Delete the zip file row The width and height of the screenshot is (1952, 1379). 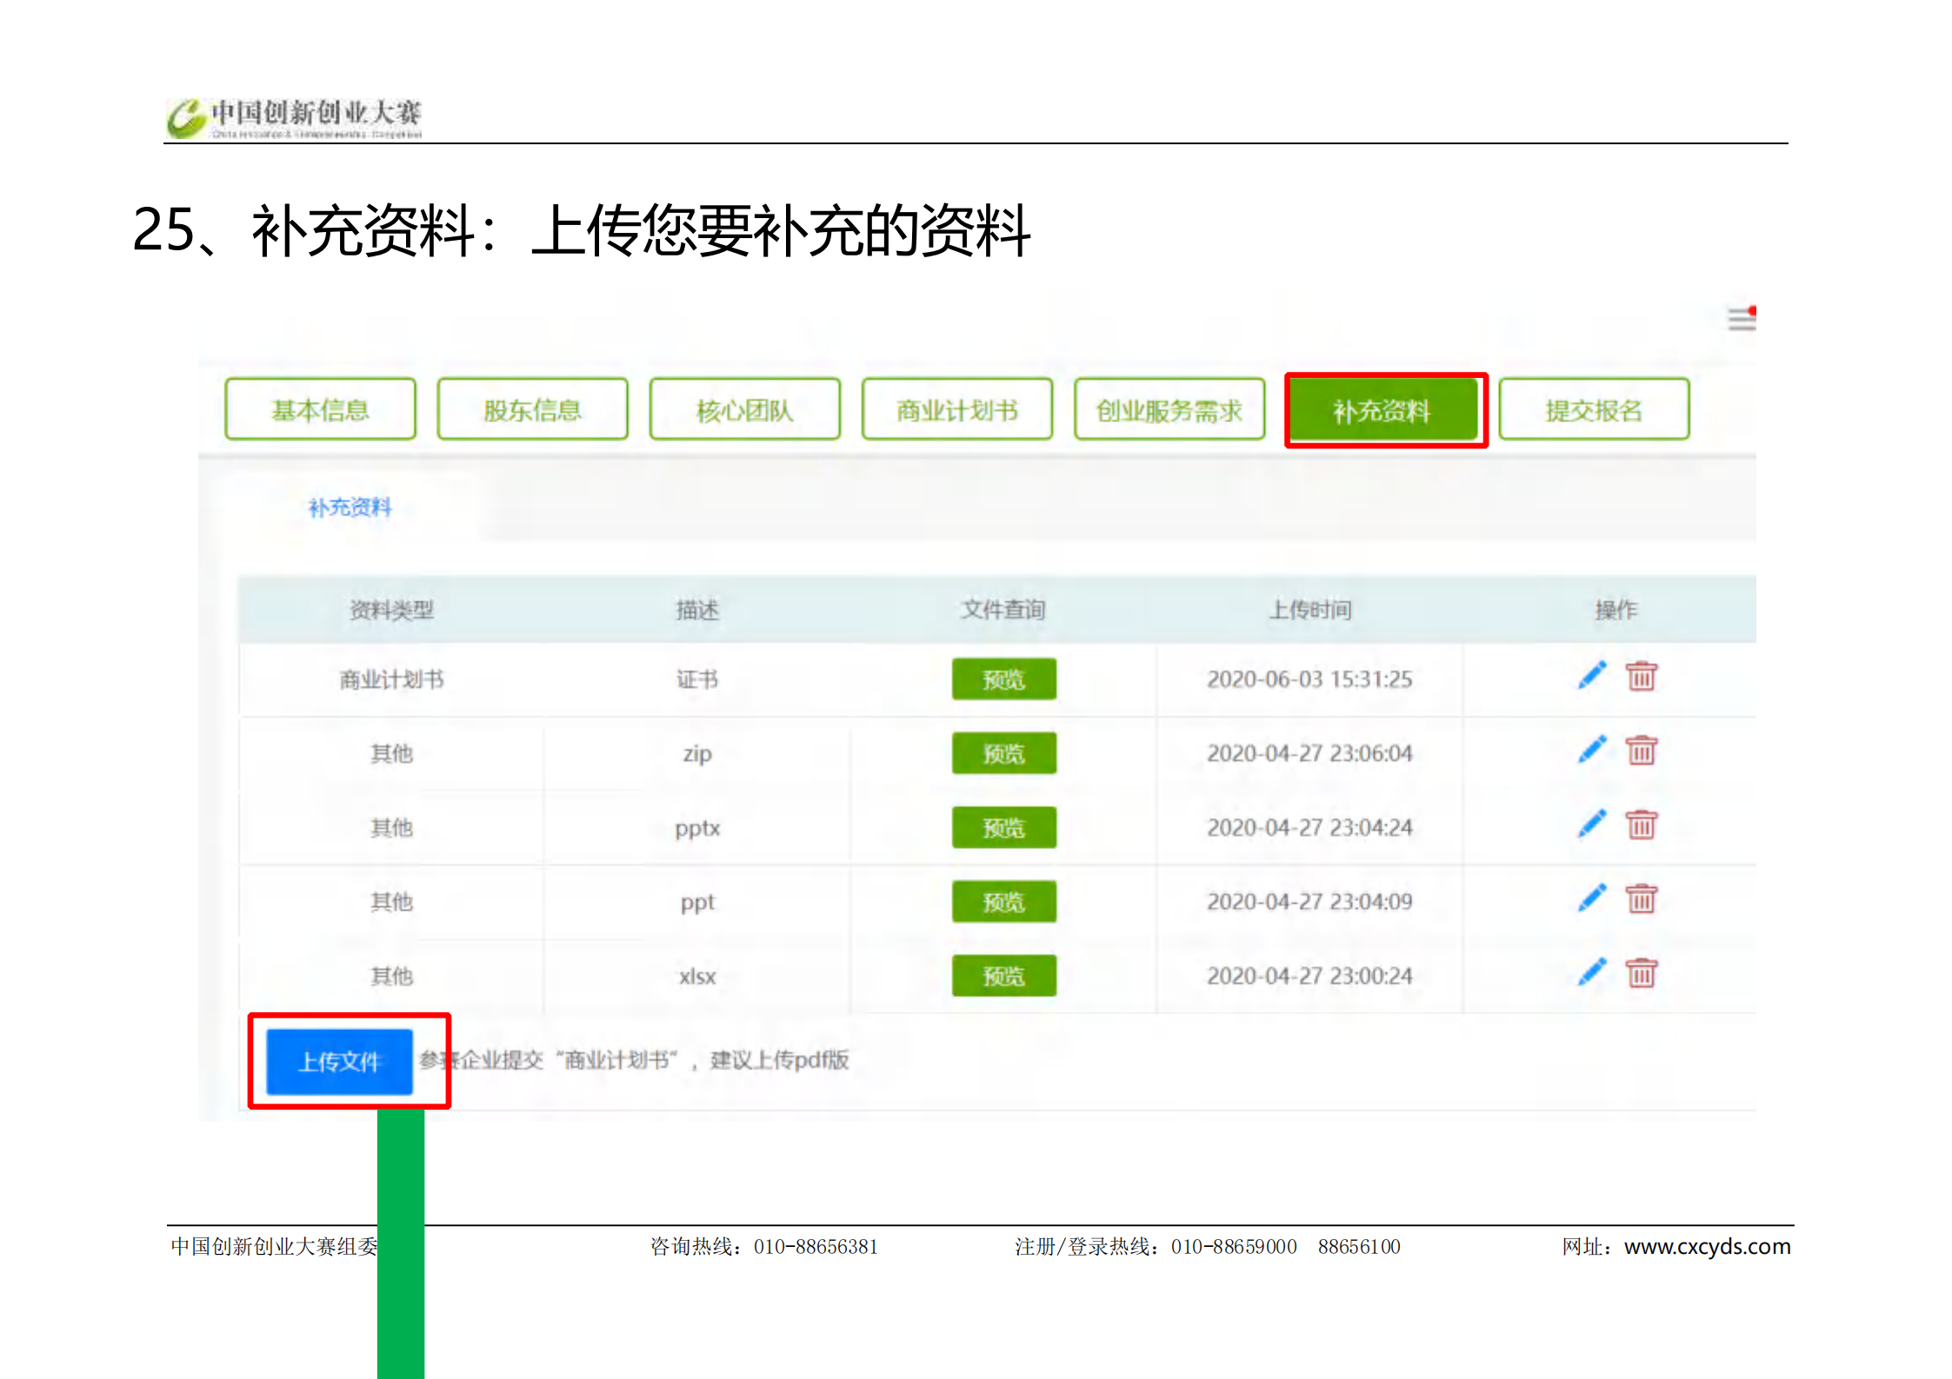coord(1641,750)
